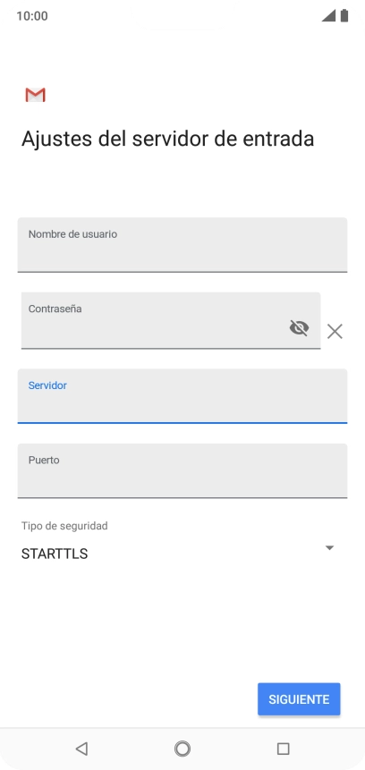
Task: Tap the Nombre de usuario label
Action: point(72,234)
